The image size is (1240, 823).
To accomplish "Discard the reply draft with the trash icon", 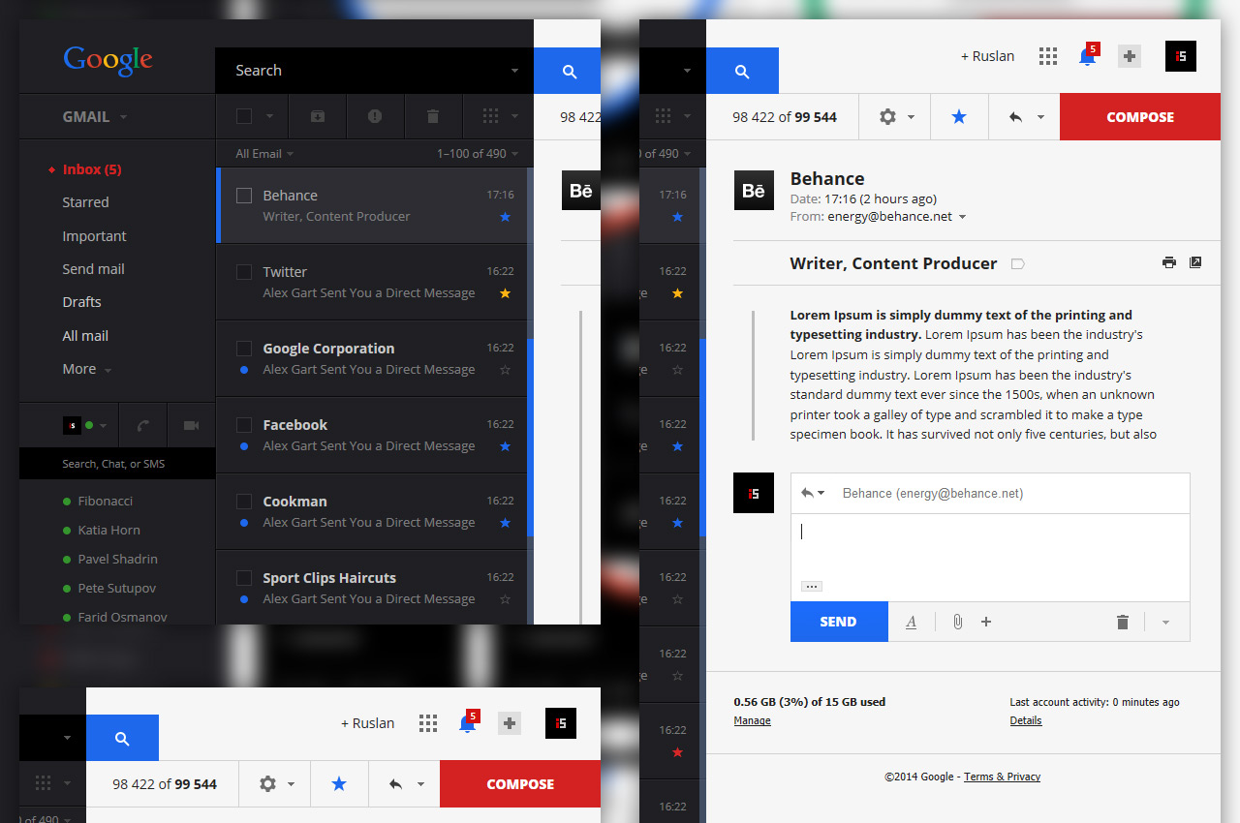I will [1123, 622].
